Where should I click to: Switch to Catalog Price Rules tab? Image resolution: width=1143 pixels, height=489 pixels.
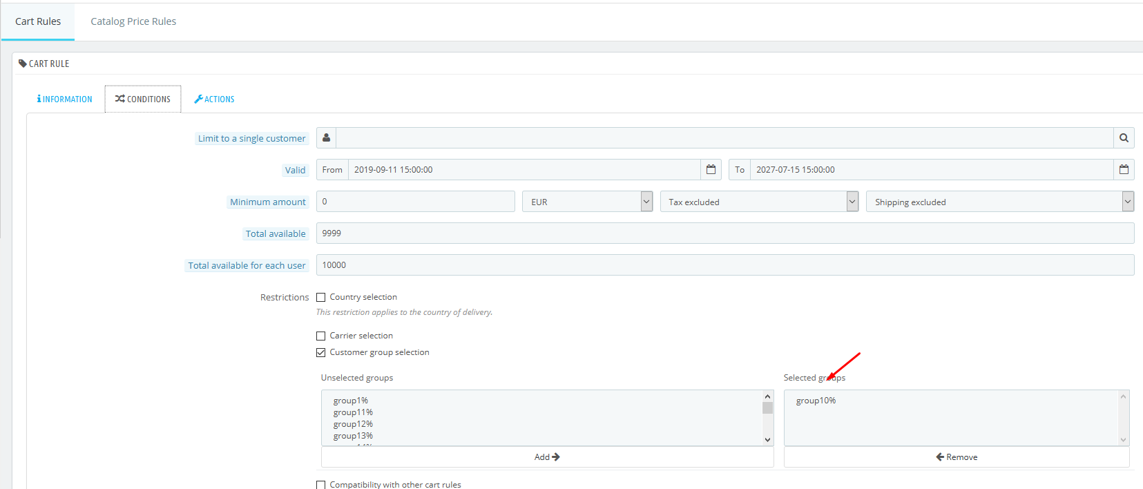tap(133, 21)
